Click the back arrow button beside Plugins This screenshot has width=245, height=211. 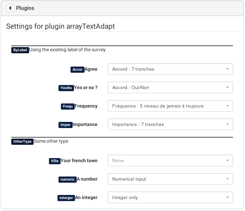tap(10, 8)
